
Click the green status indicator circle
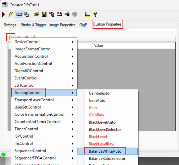3,154
